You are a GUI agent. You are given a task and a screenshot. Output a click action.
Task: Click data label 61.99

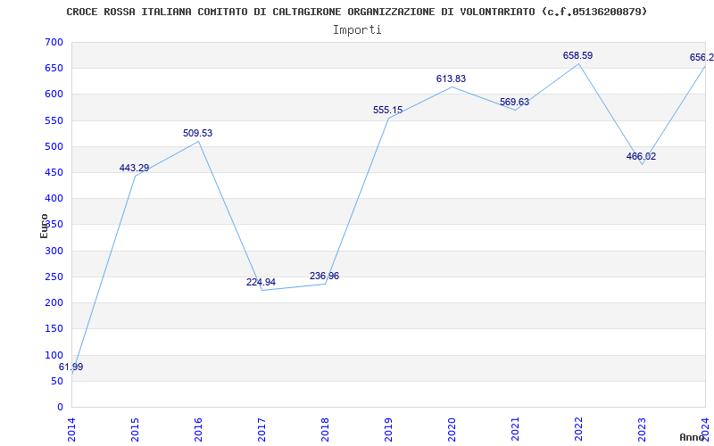click(71, 367)
